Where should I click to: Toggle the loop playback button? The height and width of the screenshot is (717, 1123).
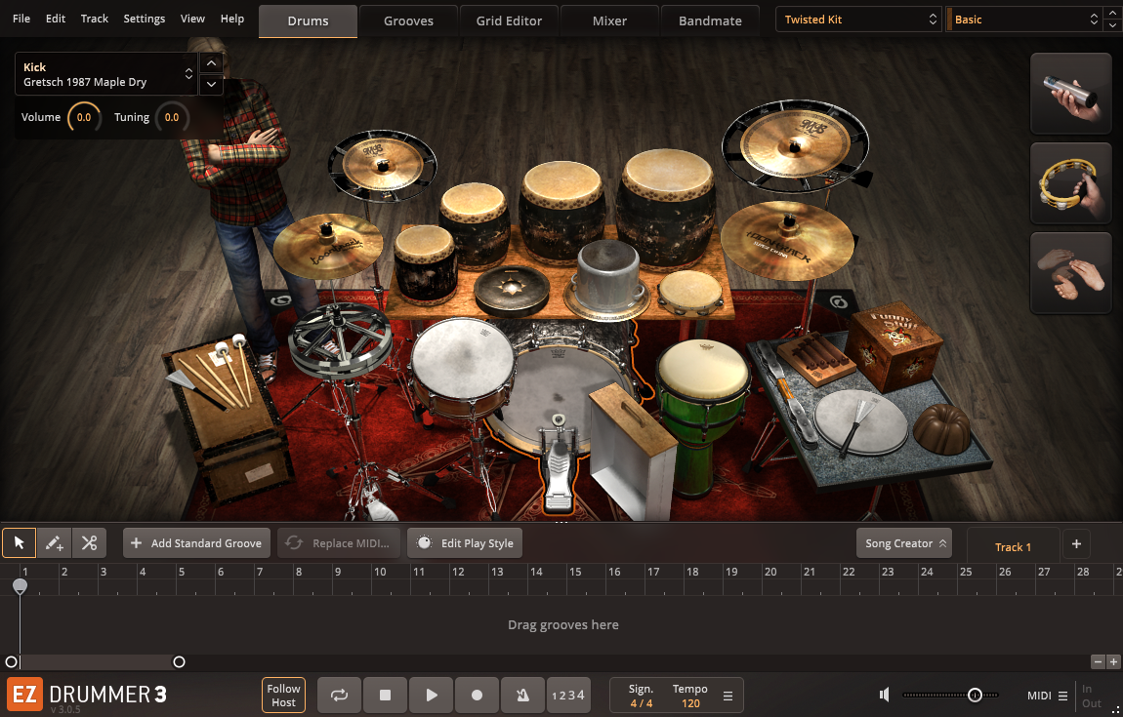tap(339, 696)
